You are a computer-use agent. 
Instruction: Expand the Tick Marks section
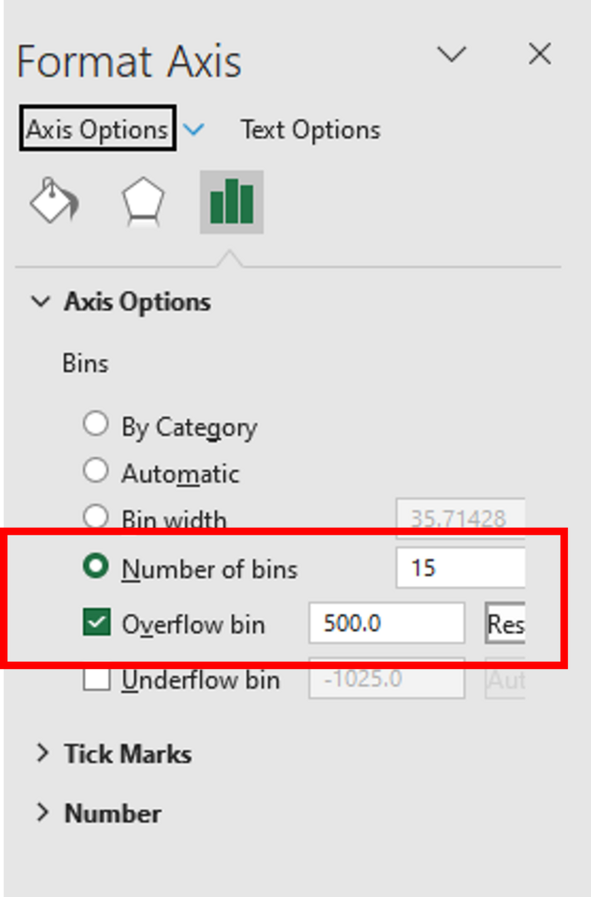click(x=42, y=754)
